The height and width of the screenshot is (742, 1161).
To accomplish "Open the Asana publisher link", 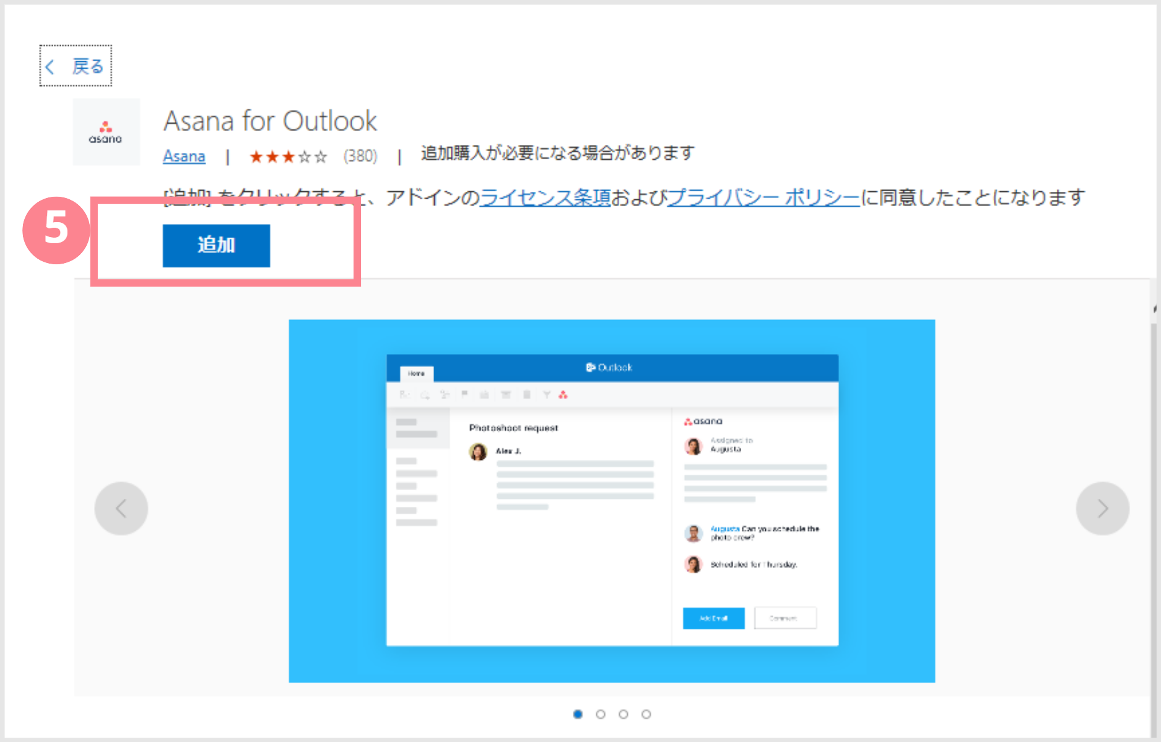I will [184, 156].
